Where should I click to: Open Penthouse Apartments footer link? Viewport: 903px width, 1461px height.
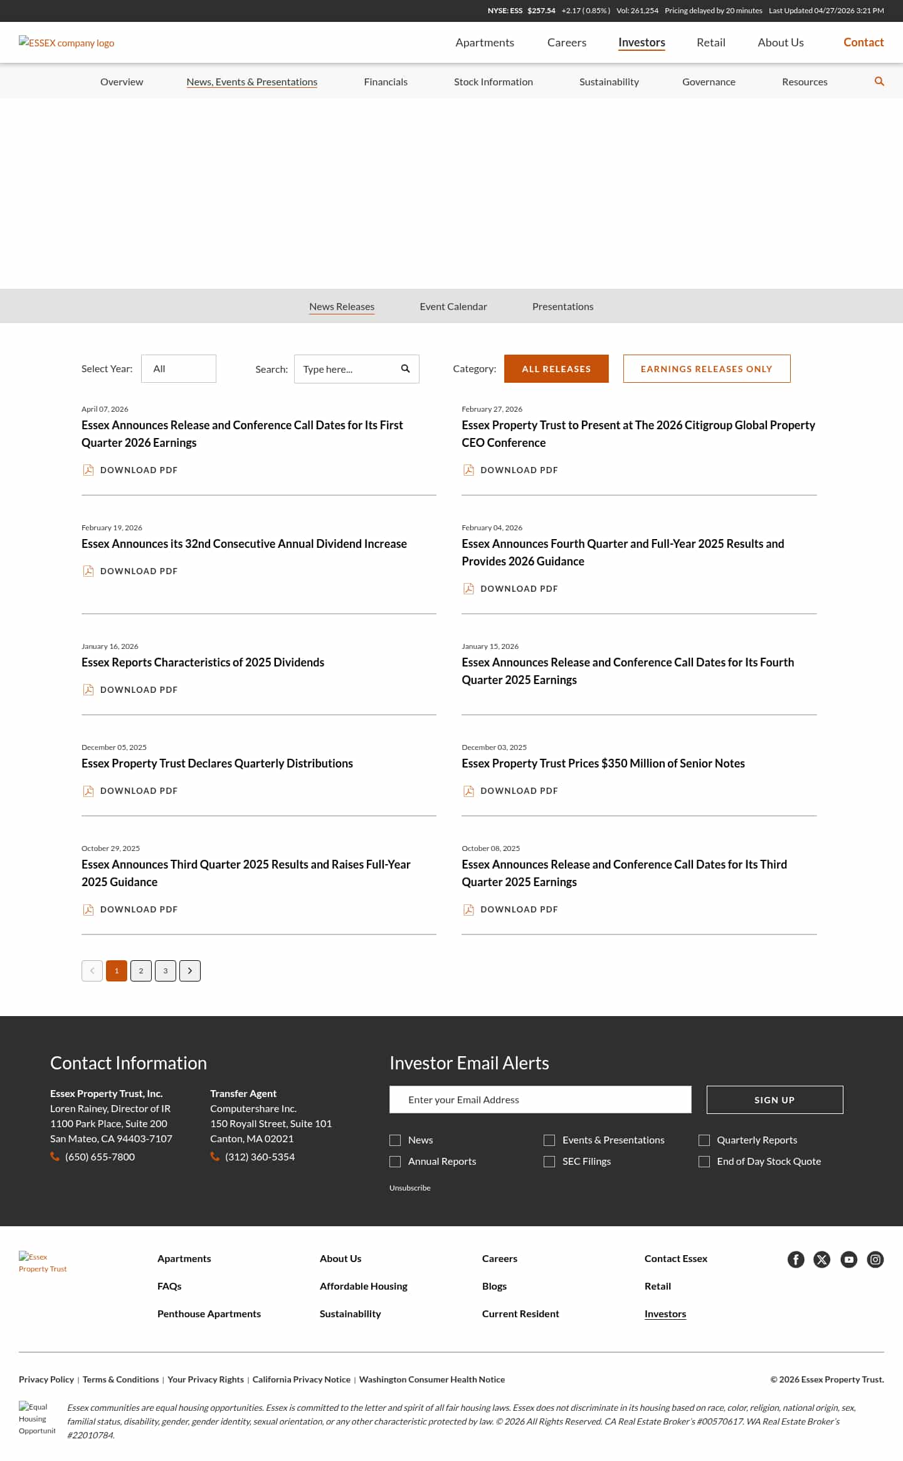[209, 1314]
